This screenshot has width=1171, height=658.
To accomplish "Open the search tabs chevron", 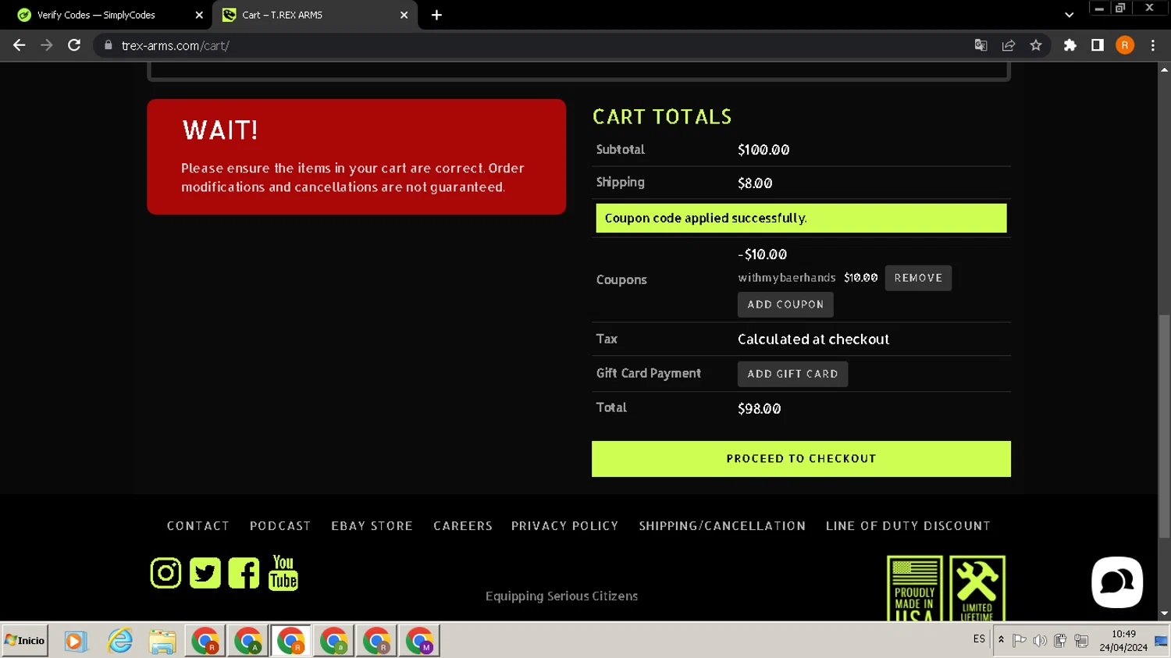I will coord(1070,15).
